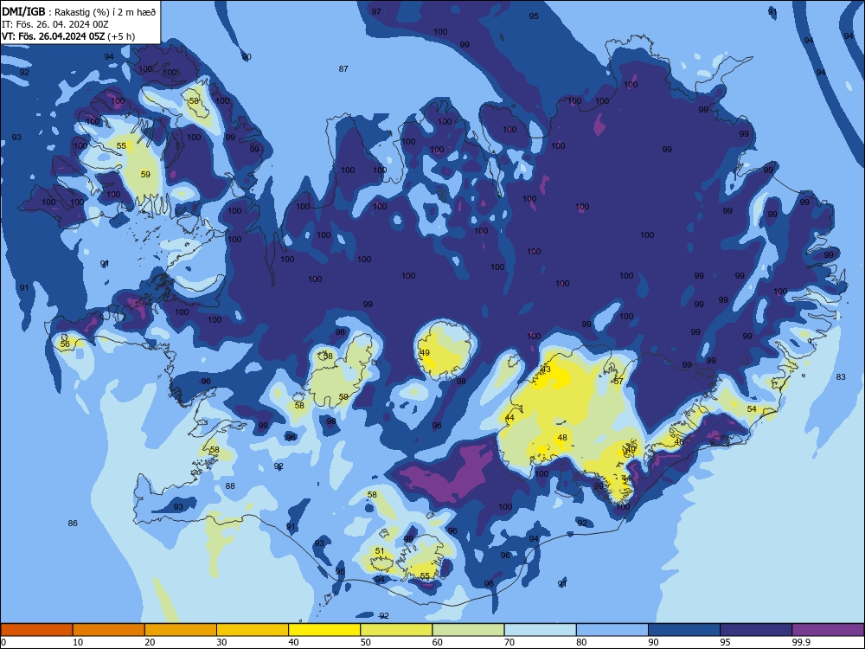The image size is (865, 649).
Task: Click the '88' humidity value on the map
Action: click(230, 486)
